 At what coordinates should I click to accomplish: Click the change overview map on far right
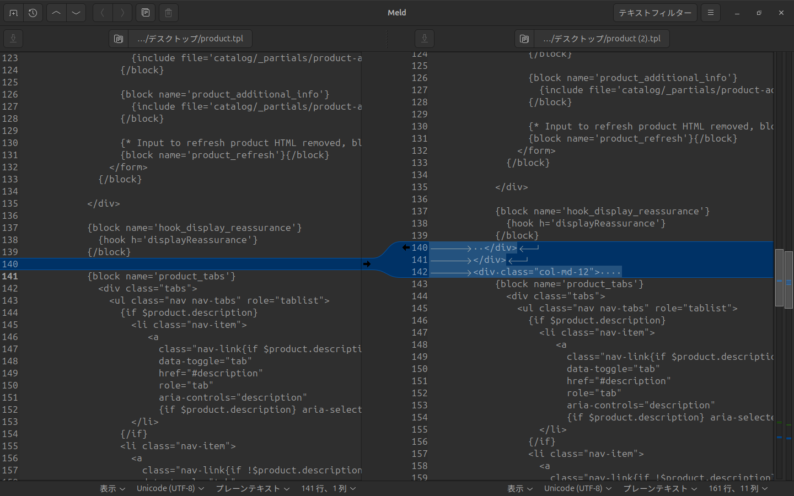tap(788, 266)
